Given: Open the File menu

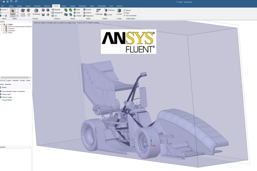Looking at the screenshot, I should pyautogui.click(x=2, y=6).
